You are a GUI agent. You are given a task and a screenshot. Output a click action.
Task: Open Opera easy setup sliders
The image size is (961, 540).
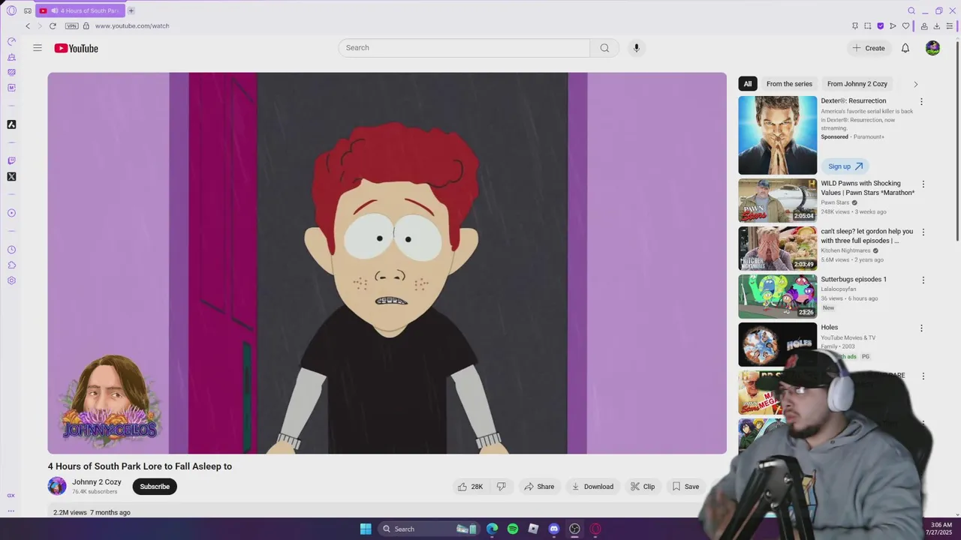[x=950, y=25]
